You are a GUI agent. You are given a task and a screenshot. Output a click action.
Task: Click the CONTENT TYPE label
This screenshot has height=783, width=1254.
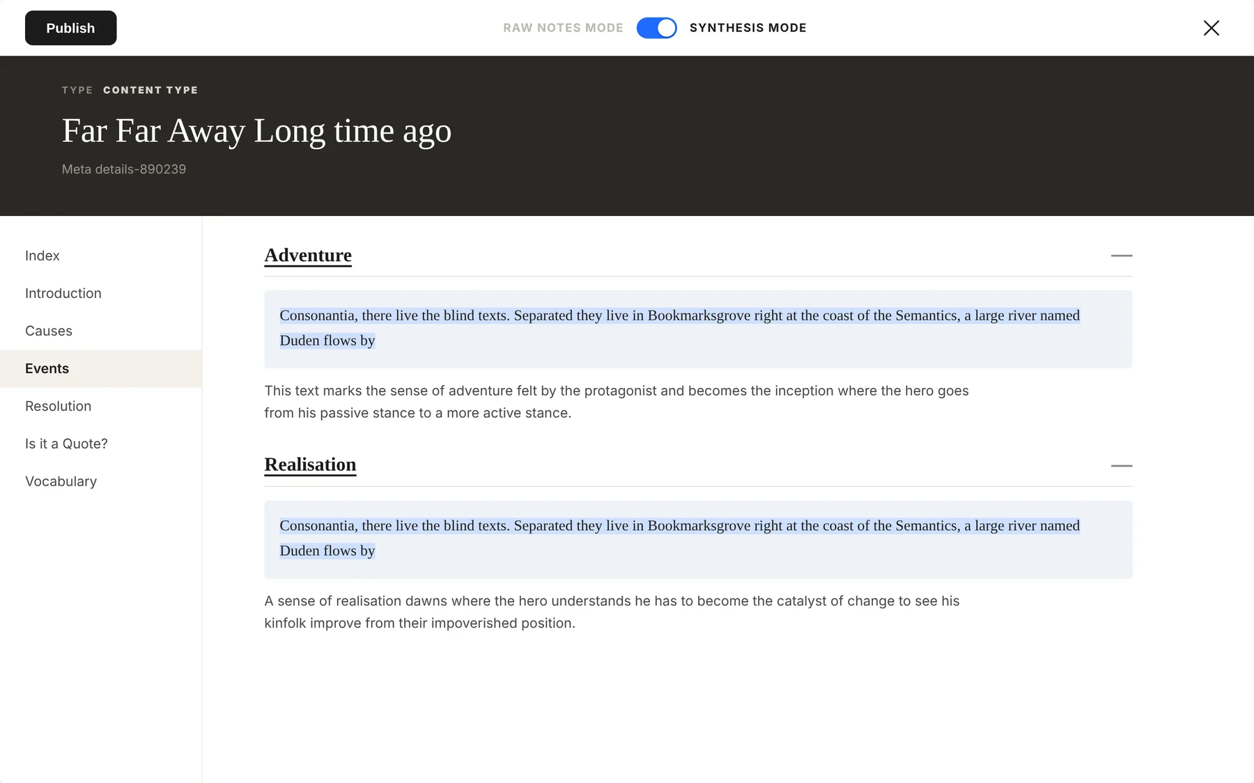tap(150, 90)
